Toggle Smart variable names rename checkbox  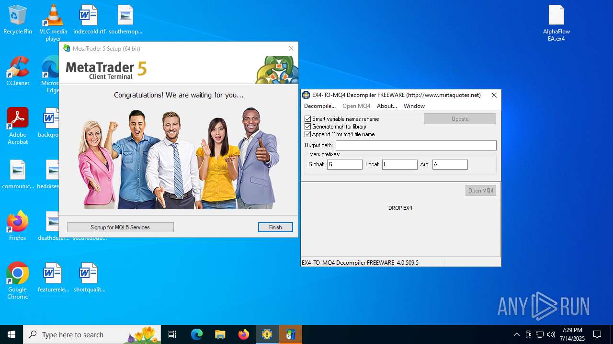(x=307, y=118)
